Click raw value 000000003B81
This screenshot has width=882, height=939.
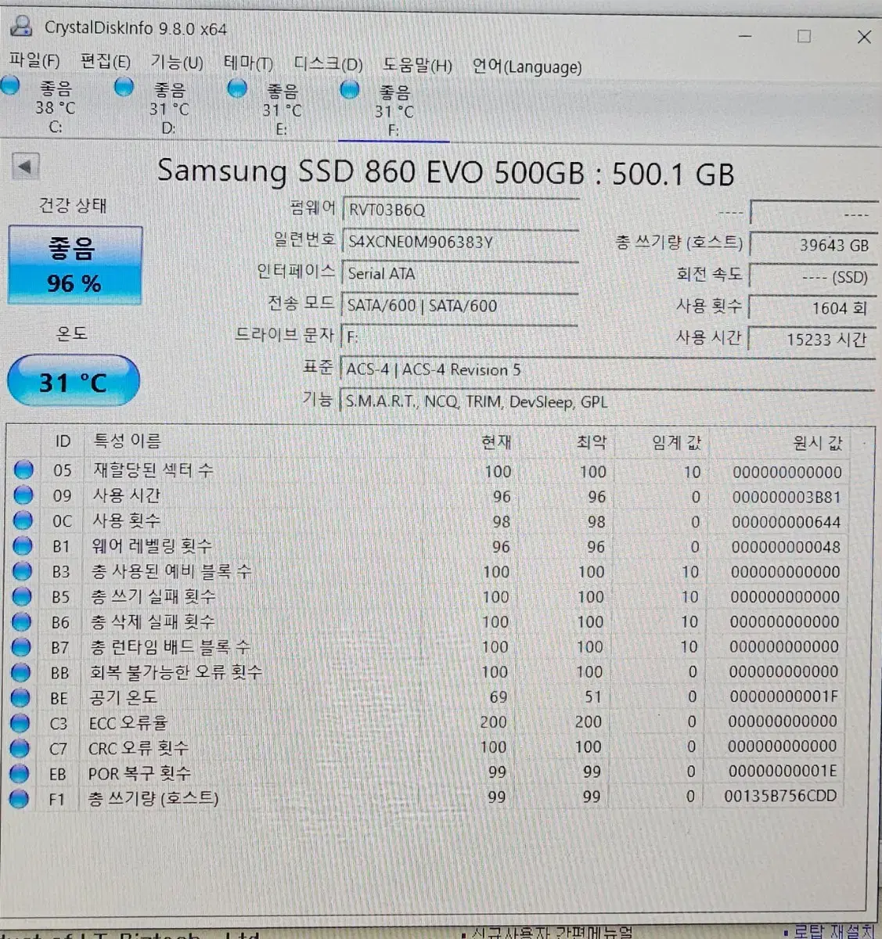click(x=787, y=497)
